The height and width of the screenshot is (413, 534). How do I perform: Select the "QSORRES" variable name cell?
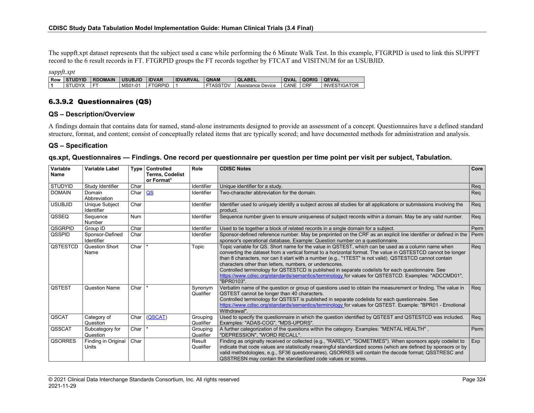pos(66,350)
